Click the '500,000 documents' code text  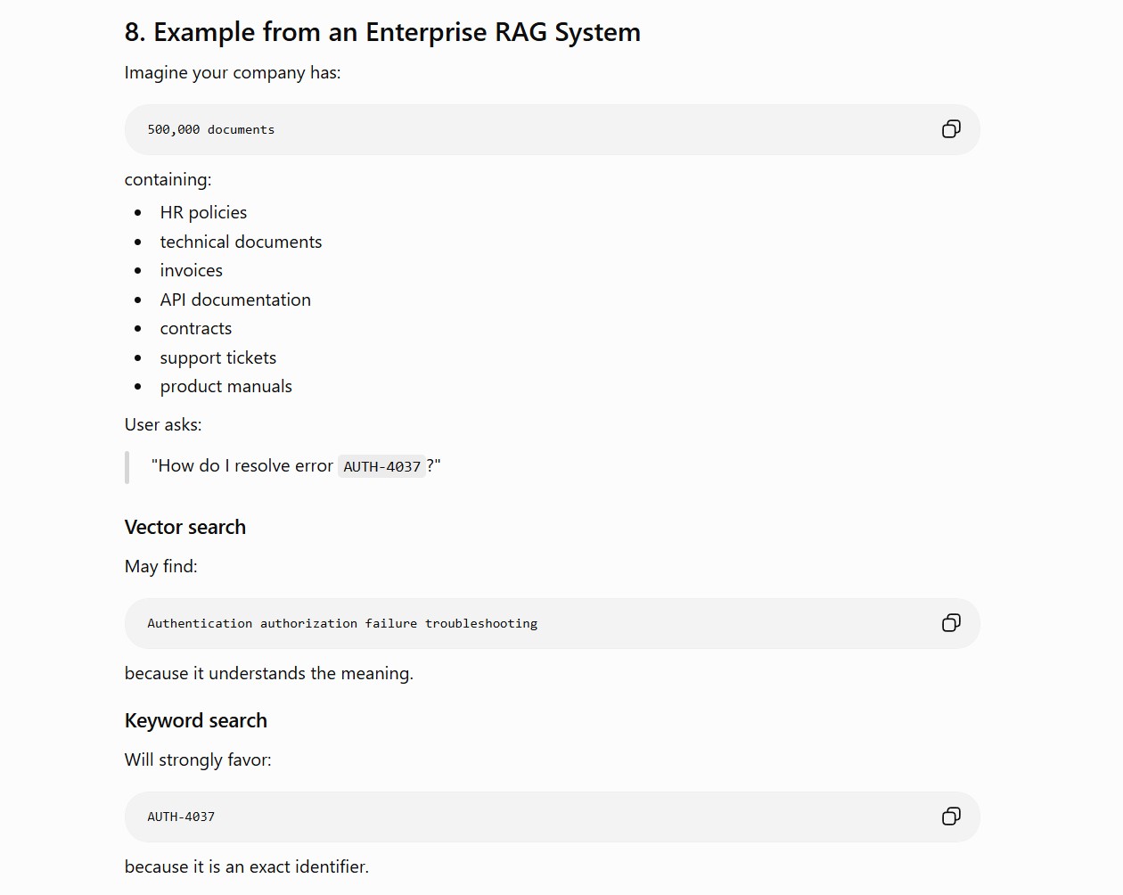click(211, 129)
